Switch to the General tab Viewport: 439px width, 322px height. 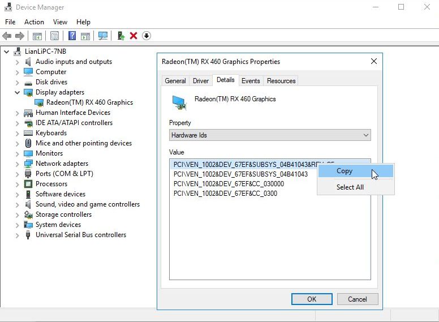coord(175,81)
